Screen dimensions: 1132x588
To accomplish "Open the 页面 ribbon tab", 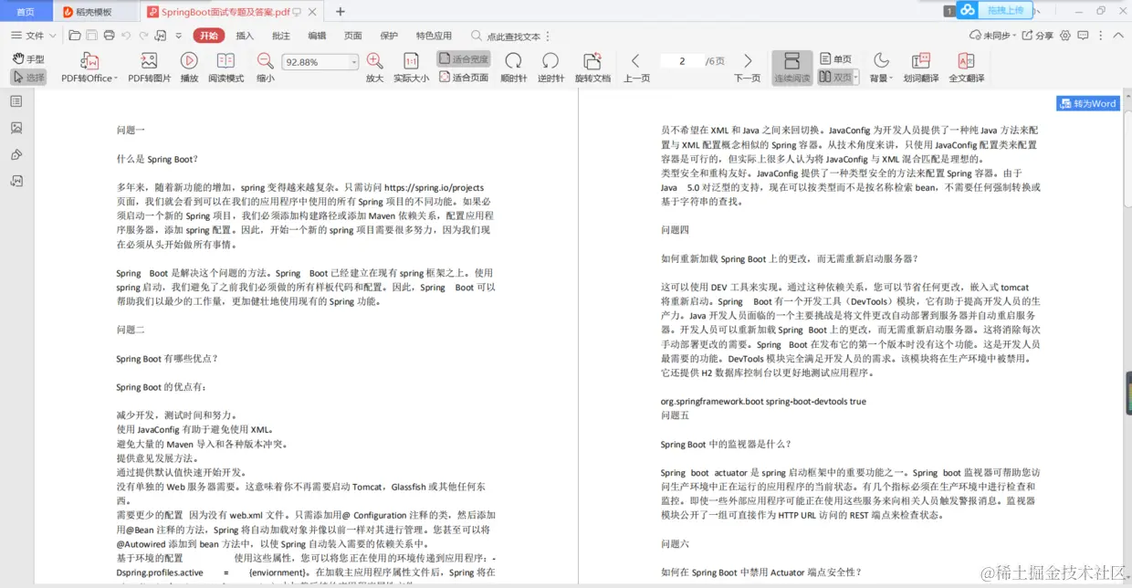I will tap(353, 36).
